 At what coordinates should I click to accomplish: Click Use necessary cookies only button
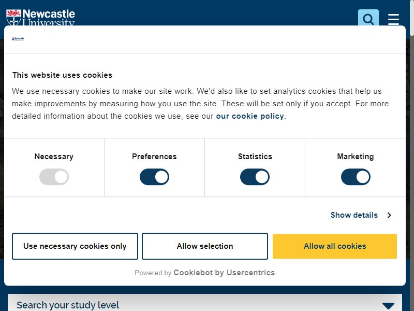click(75, 246)
